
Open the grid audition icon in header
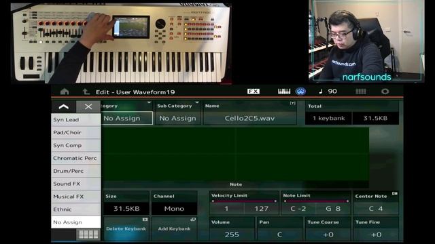361,91
